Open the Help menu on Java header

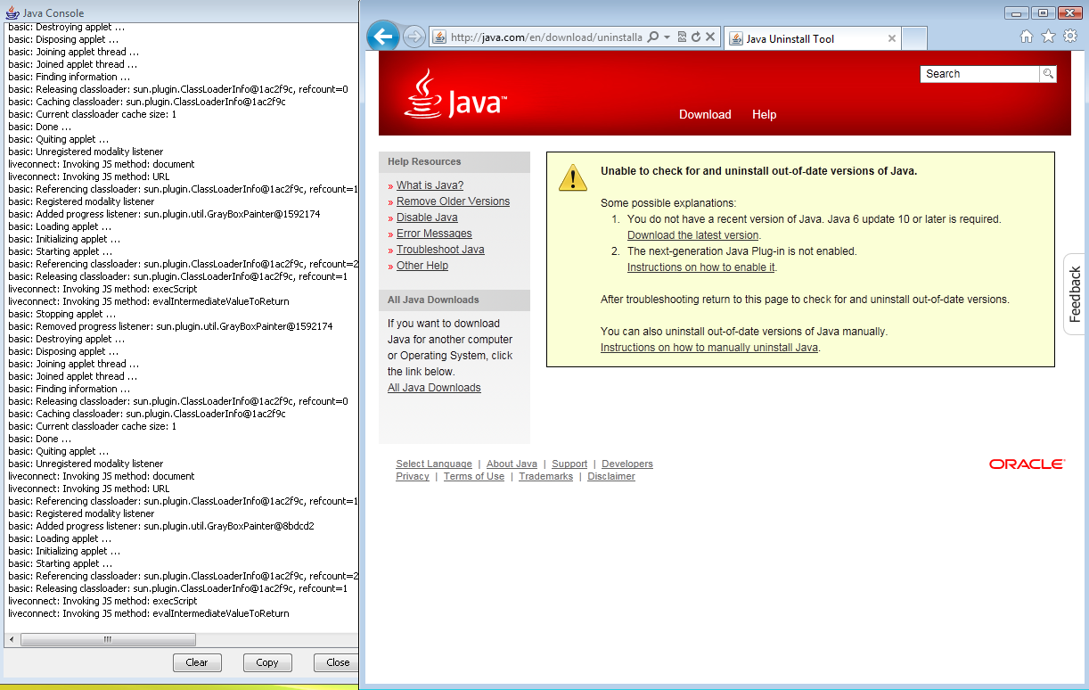764,114
